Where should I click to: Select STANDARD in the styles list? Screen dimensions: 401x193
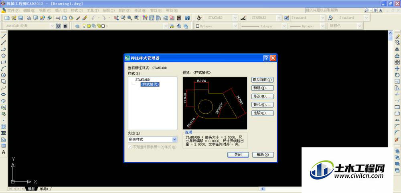click(142, 80)
